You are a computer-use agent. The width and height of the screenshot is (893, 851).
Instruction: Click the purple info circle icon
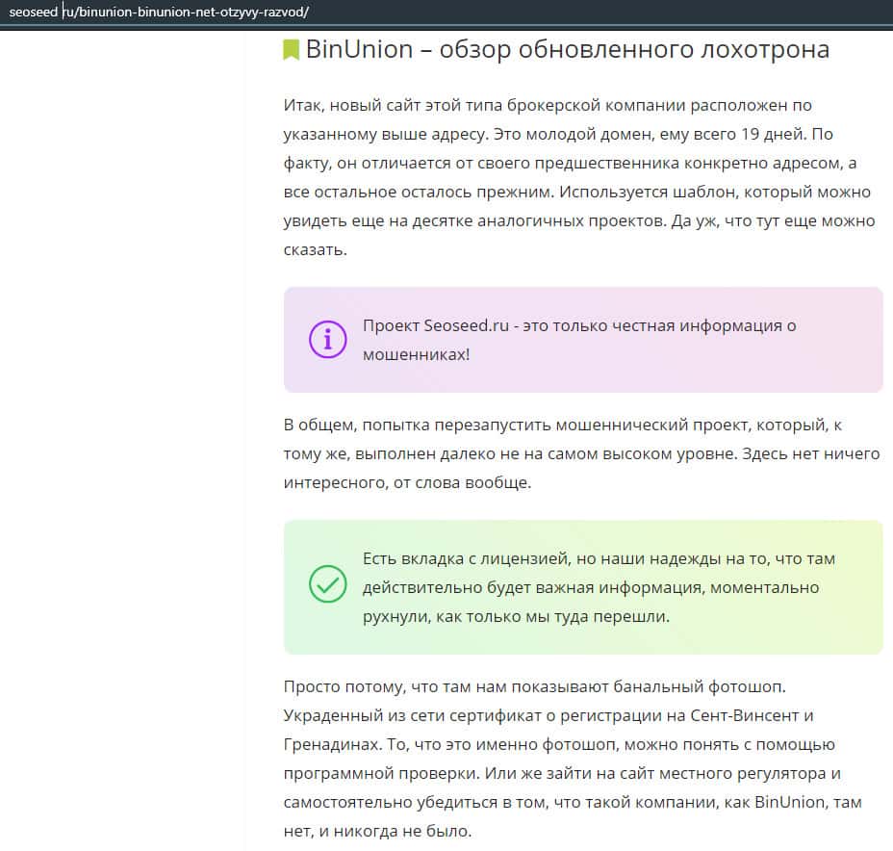327,340
